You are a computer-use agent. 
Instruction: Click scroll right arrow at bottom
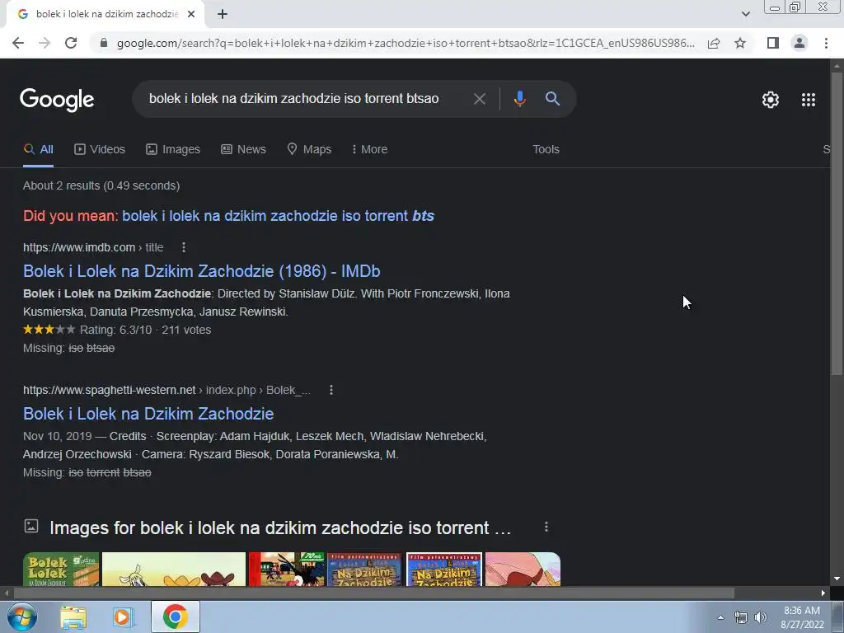(x=823, y=593)
